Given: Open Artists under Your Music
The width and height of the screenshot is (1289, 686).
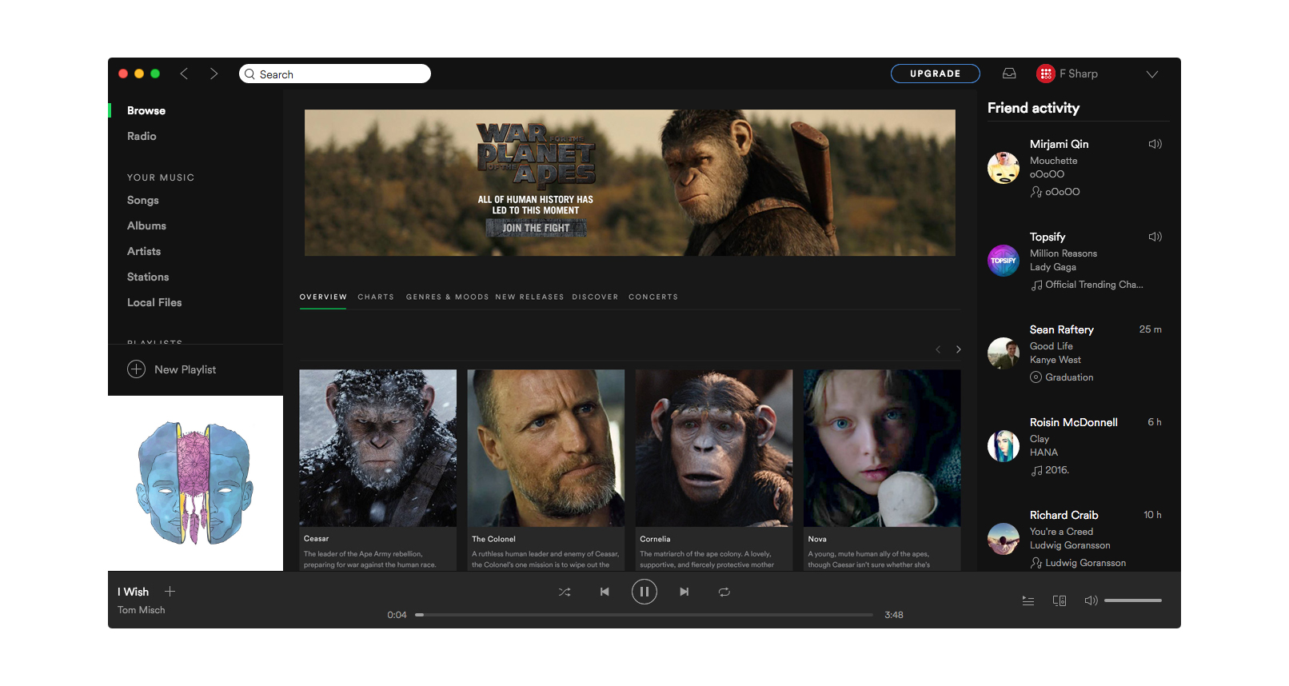Looking at the screenshot, I should [144, 252].
